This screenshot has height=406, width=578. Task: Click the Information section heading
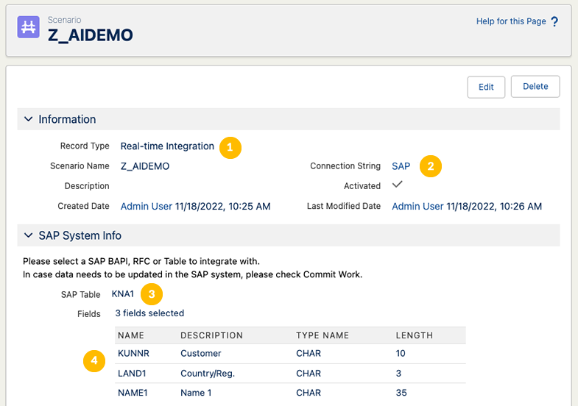[67, 119]
